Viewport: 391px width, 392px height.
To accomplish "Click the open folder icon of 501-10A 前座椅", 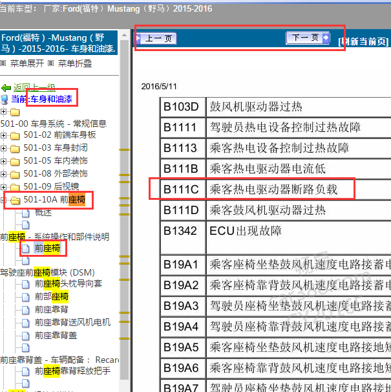I will coord(16,201).
